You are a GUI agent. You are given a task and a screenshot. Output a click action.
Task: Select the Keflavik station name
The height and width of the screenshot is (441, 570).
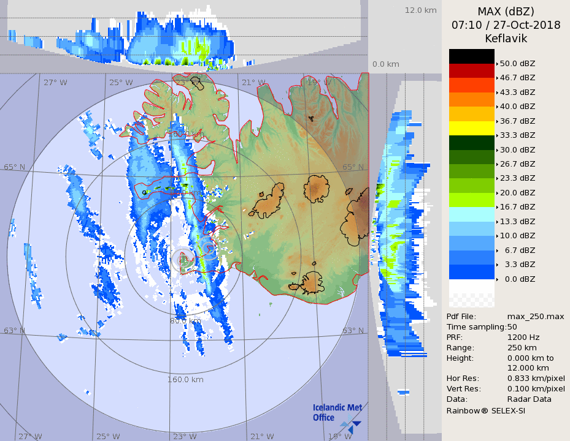point(506,39)
